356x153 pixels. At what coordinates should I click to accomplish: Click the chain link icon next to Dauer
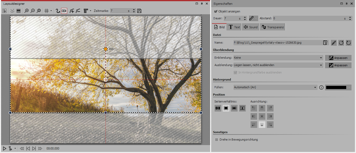[x=252, y=18]
